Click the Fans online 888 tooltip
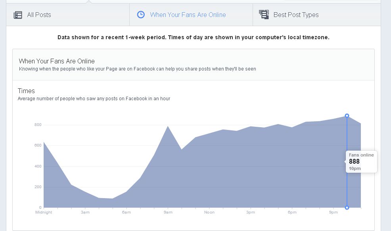 [361, 161]
